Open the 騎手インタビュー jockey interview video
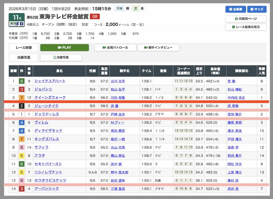Image resolution: width=273 pixels, height=199 pixels. coord(158,47)
